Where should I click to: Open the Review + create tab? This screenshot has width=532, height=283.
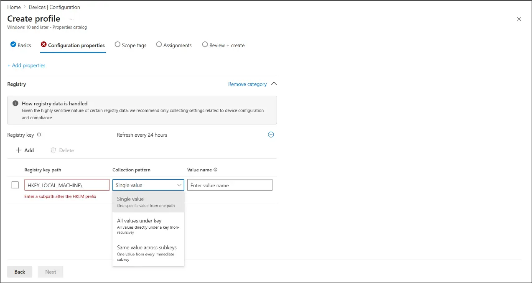(x=224, y=45)
